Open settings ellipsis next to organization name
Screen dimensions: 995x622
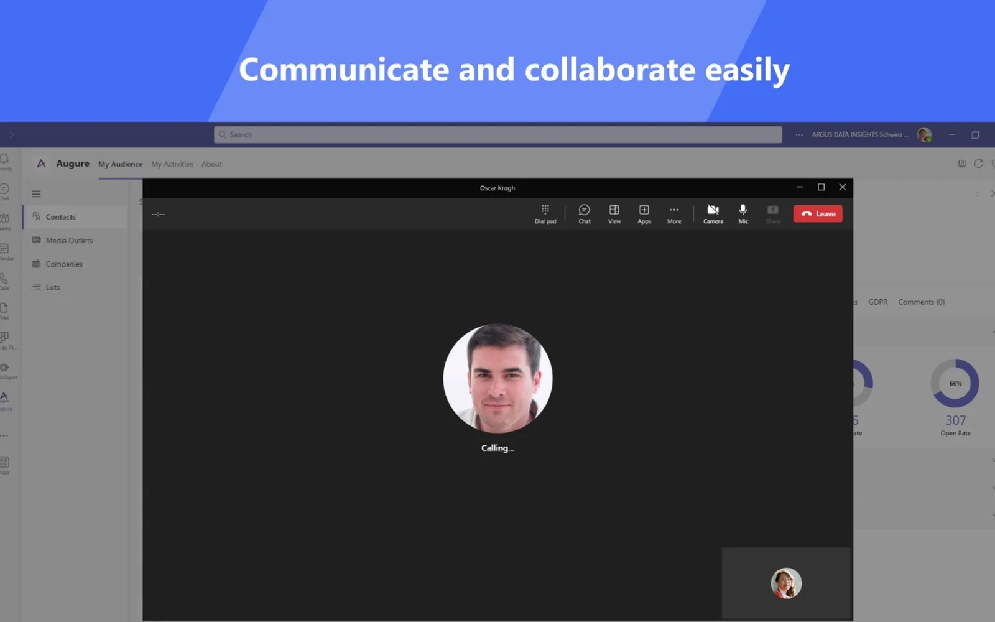pos(799,135)
